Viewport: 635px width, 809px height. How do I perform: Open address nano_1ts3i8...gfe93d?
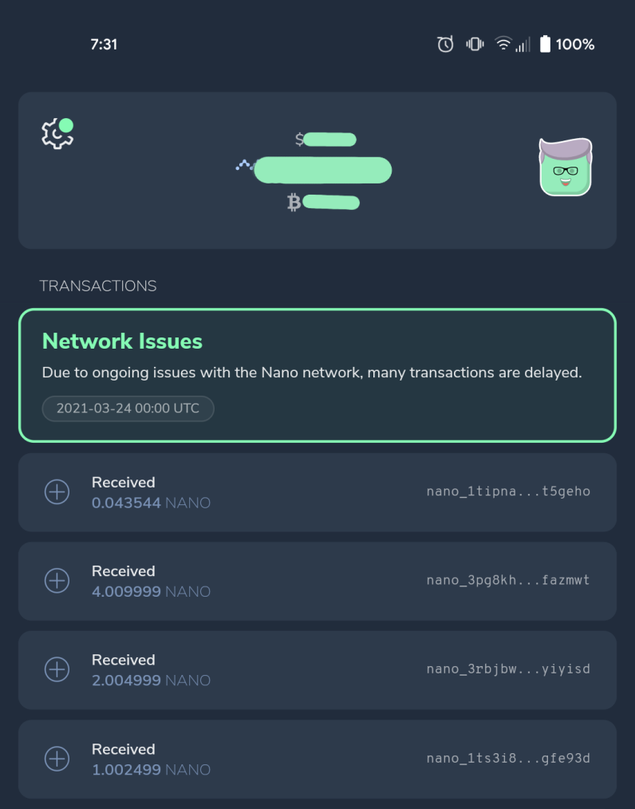(x=508, y=758)
